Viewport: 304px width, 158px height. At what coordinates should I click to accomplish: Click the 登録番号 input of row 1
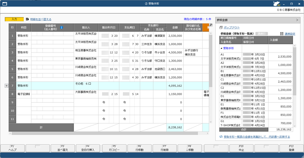pos(53,34)
